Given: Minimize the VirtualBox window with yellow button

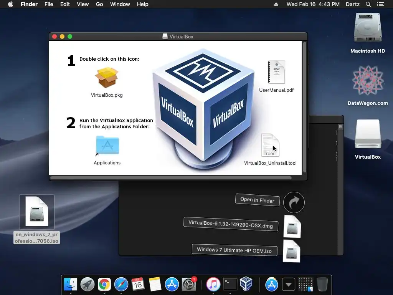Looking at the screenshot, I should tap(62, 36).
